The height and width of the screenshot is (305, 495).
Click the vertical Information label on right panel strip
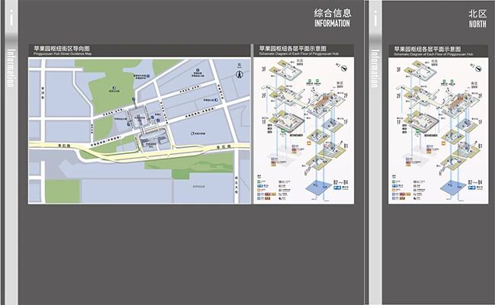coord(374,69)
